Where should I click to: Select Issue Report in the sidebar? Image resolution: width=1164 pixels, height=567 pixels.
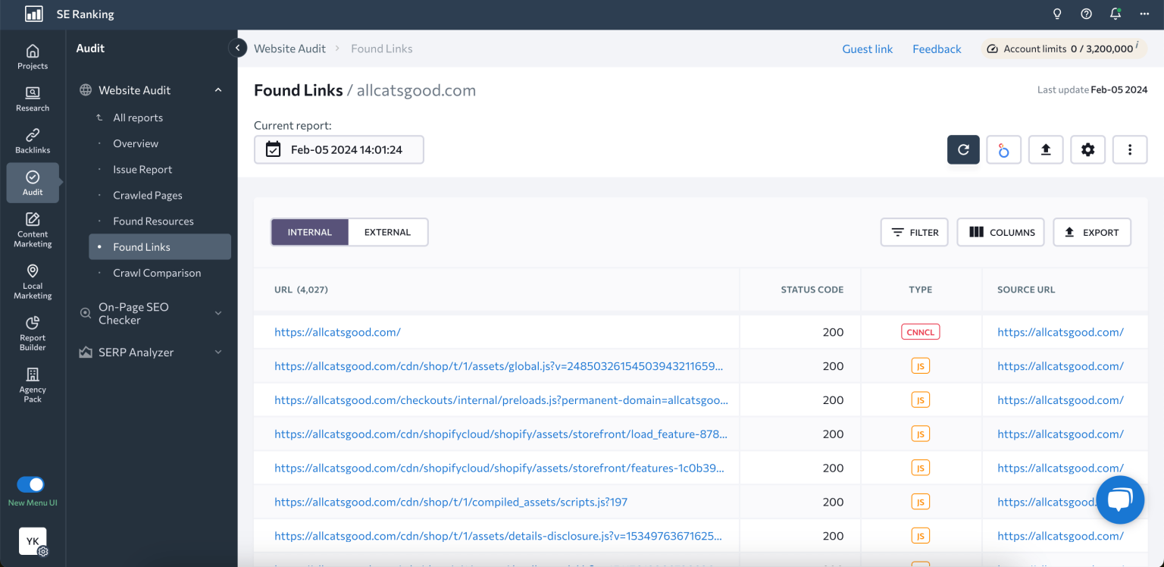click(x=142, y=170)
